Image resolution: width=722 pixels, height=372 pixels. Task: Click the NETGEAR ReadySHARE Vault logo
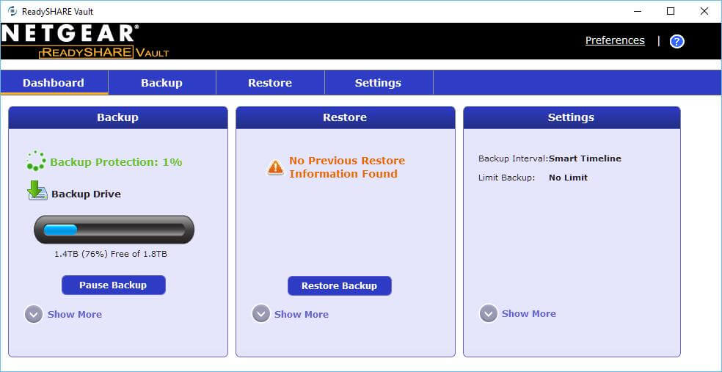point(84,41)
